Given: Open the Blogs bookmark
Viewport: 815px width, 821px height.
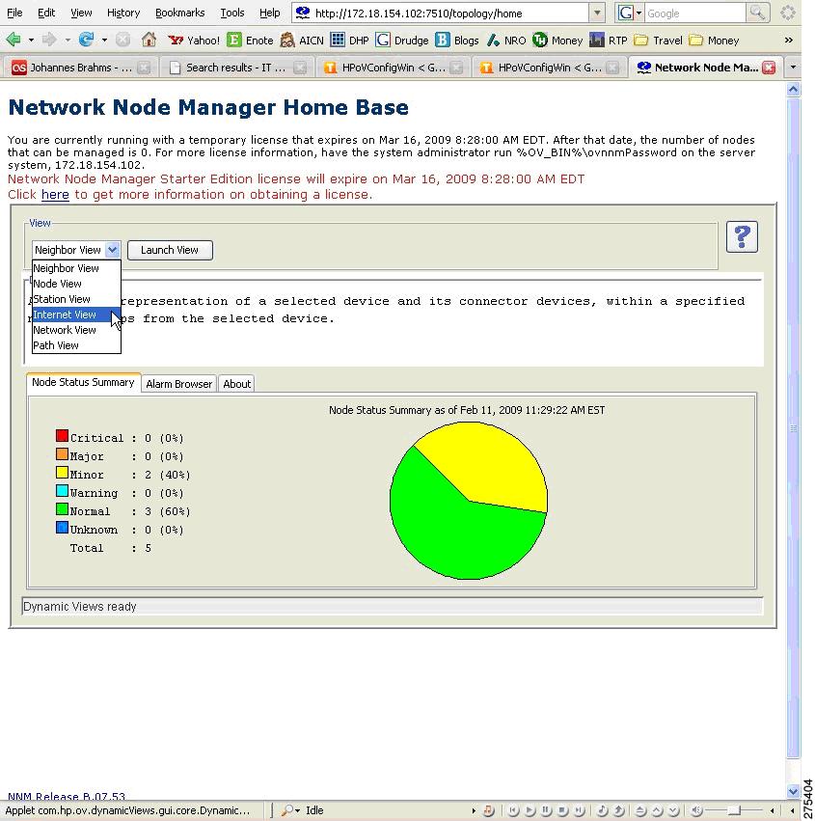Looking at the screenshot, I should (457, 41).
